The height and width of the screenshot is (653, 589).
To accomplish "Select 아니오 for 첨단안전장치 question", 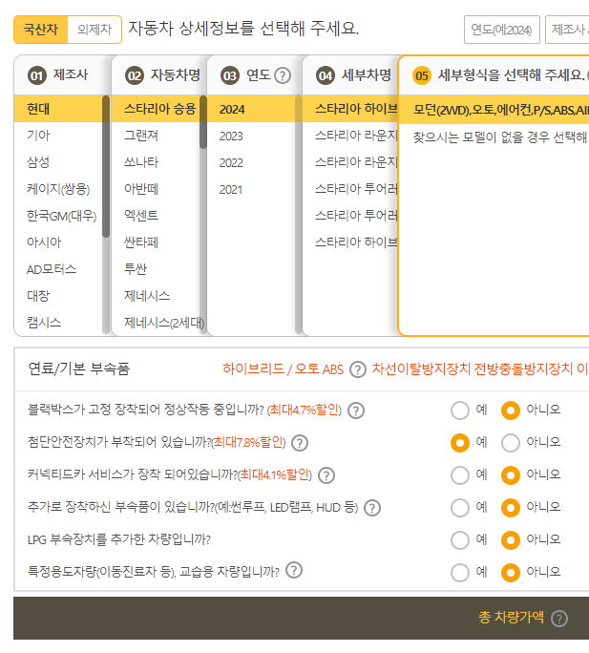I will (511, 443).
